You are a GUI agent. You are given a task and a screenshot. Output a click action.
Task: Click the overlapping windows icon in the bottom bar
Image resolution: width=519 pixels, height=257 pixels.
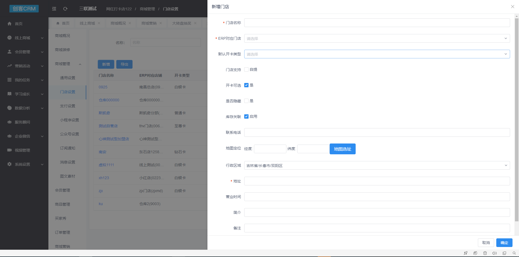coord(504,253)
